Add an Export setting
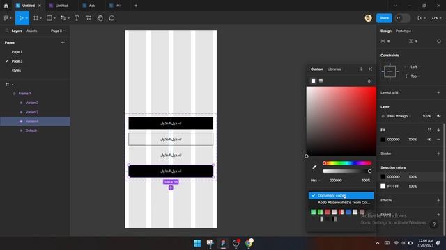The width and height of the screenshot is (446, 250). [x=438, y=215]
